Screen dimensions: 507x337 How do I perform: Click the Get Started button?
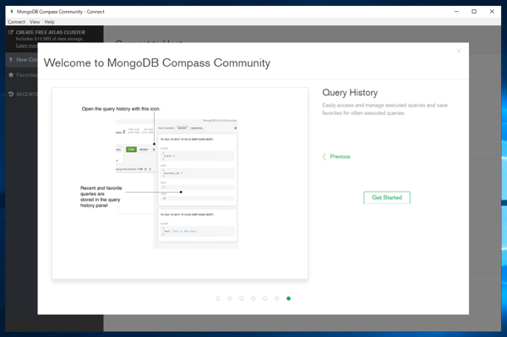click(x=387, y=198)
